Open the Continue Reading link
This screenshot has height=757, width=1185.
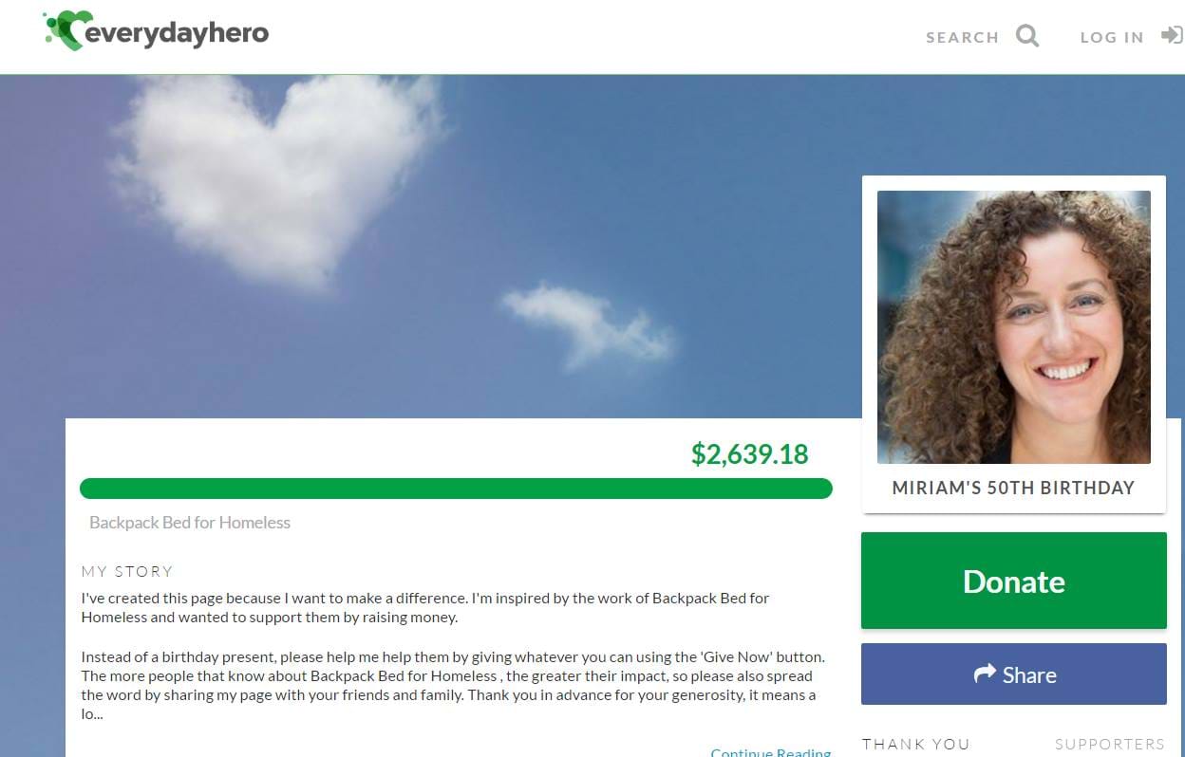click(x=771, y=751)
